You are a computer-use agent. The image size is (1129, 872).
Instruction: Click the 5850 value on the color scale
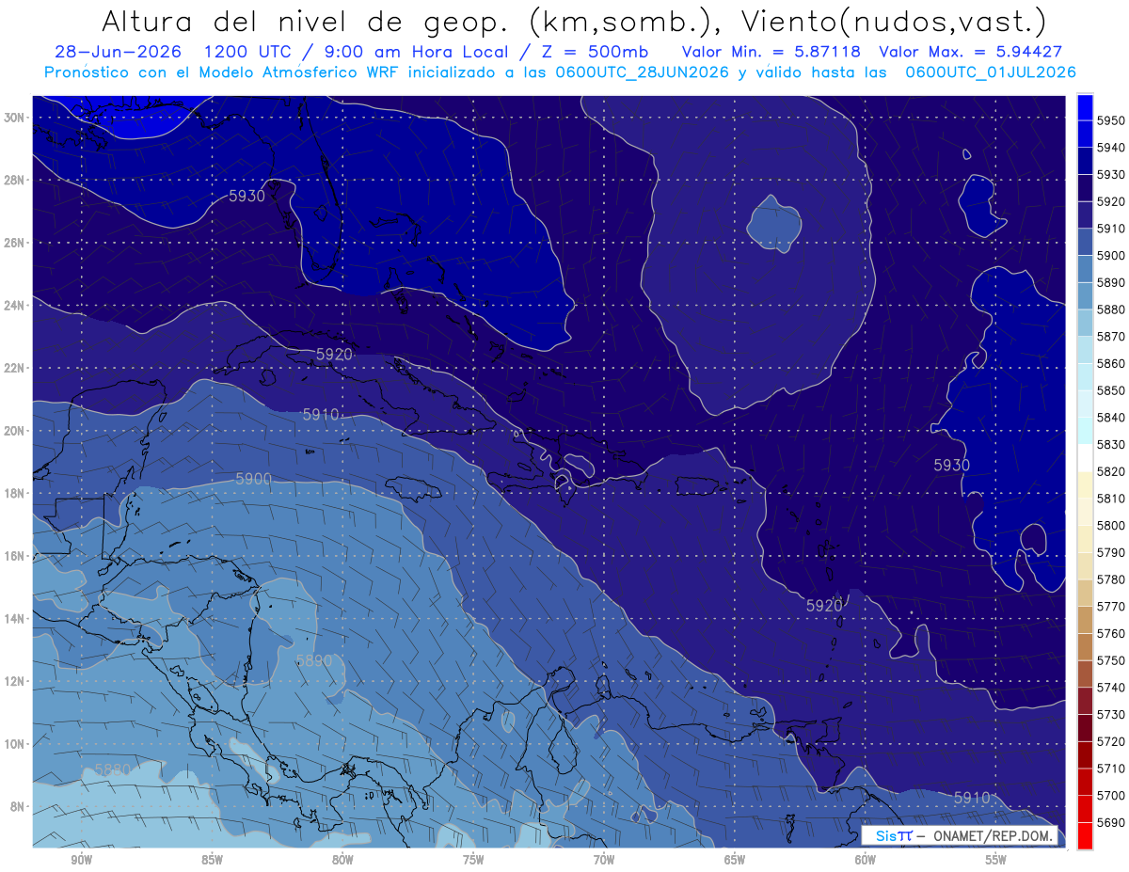(1111, 390)
